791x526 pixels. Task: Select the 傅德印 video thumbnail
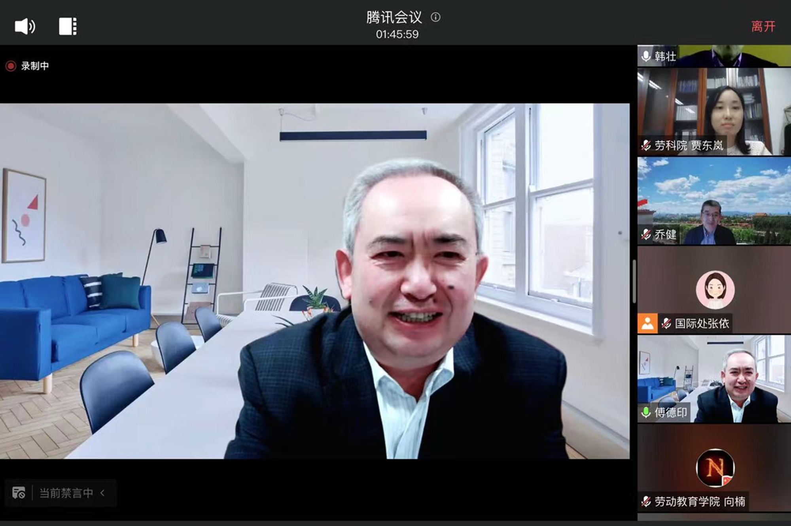(x=714, y=379)
